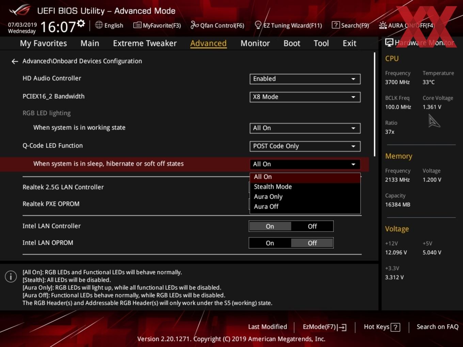Collapse the sleep states All On dropdown
This screenshot has height=347, width=463.
[305, 164]
